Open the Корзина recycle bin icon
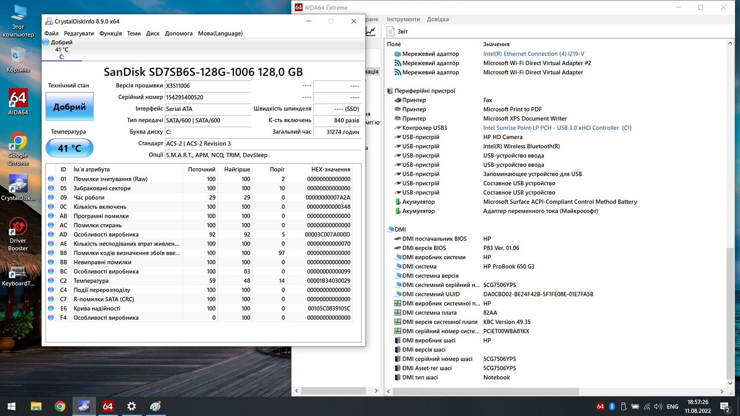Viewport: 740px width, 416px height. click(18, 60)
